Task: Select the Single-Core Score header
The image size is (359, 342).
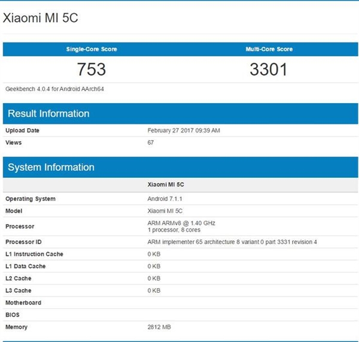Action: point(91,49)
